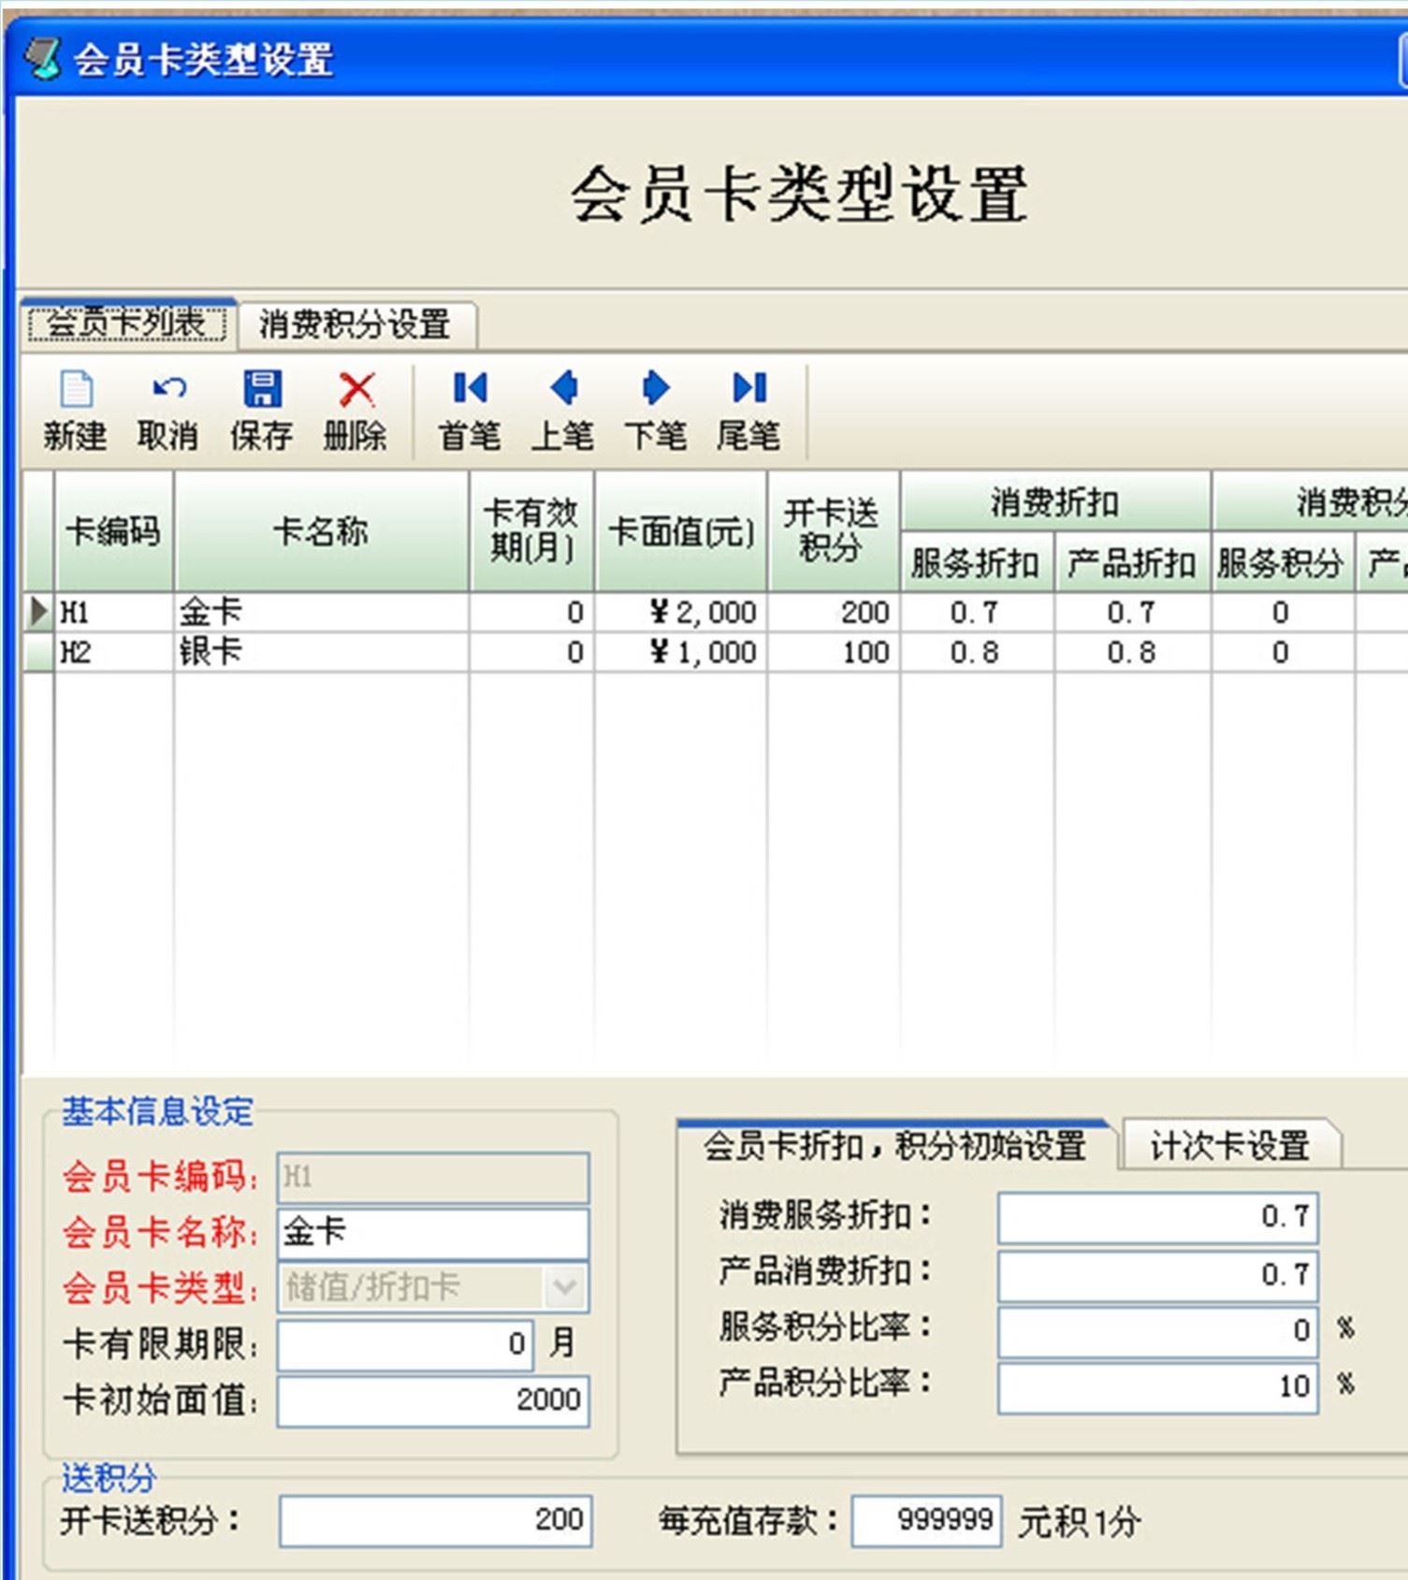The height and width of the screenshot is (1580, 1408).
Task: Click the validity period cell of 银卡 row
Action: [531, 651]
